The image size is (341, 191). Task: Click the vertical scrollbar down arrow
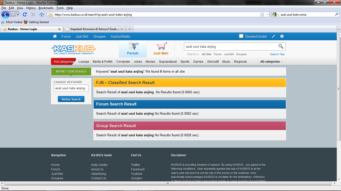(x=339, y=179)
